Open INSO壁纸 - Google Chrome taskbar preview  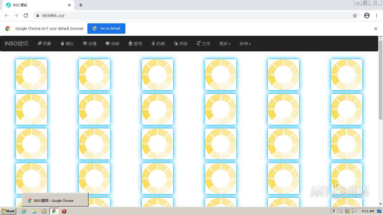(55, 200)
